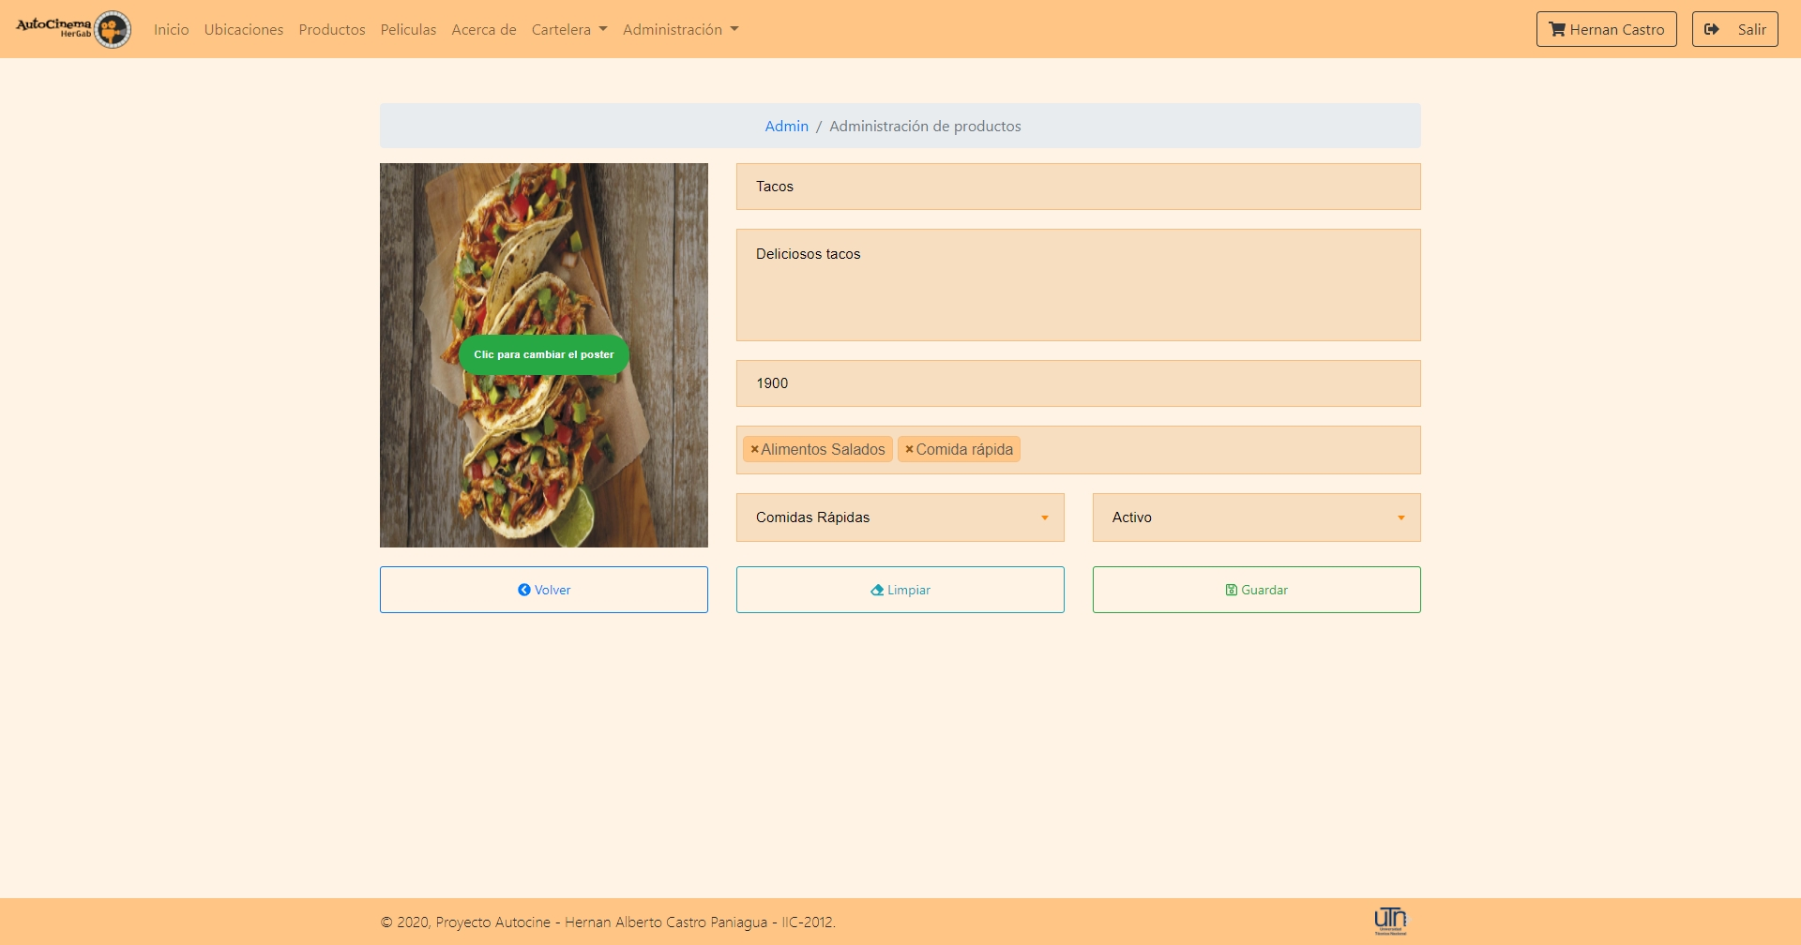Click the green change poster button

click(x=544, y=354)
